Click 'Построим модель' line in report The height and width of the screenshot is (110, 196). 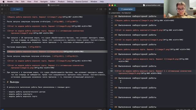point(24,47)
